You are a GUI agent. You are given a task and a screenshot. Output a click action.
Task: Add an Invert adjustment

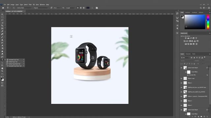tap(186, 44)
